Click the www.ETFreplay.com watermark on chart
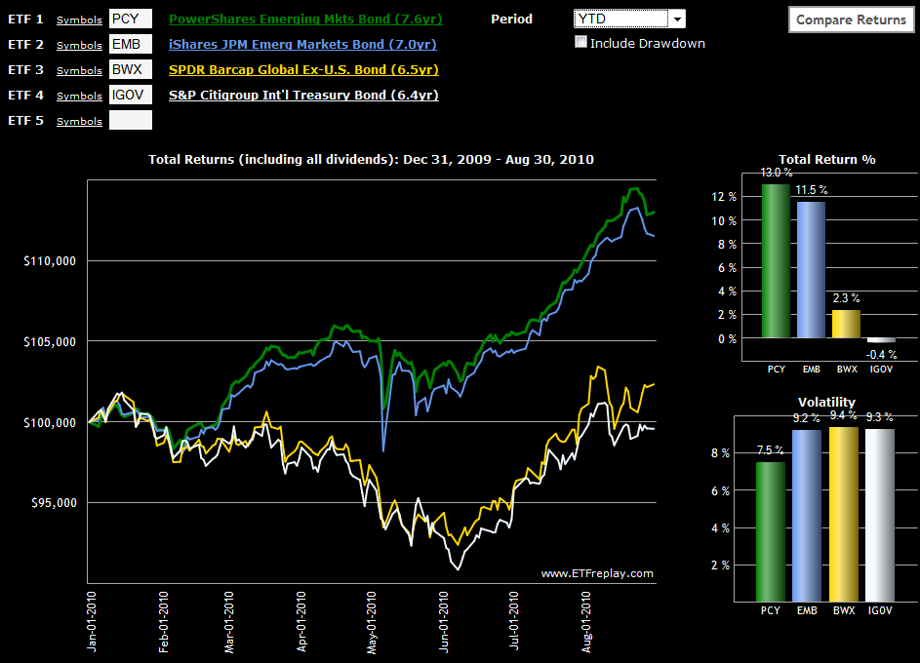This screenshot has width=920, height=663. pos(597,573)
